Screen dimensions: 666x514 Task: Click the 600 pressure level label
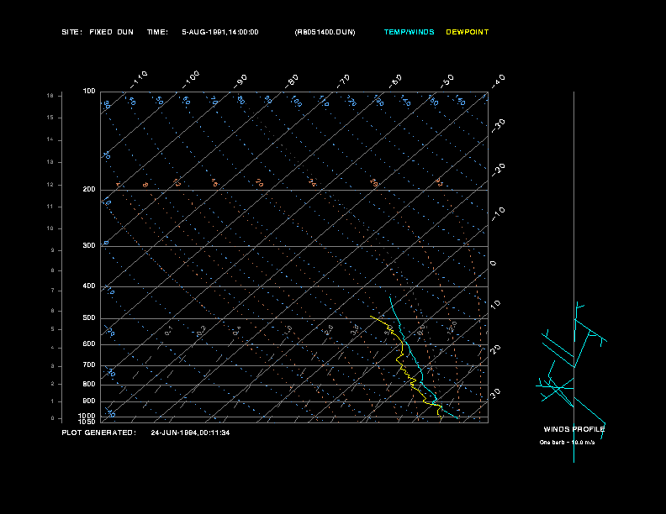pyautogui.click(x=89, y=344)
